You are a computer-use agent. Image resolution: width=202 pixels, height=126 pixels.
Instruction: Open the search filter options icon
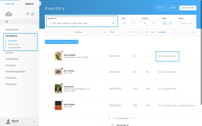click(113, 23)
